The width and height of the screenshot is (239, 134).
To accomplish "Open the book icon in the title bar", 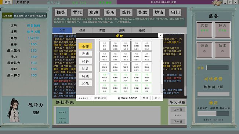I will coord(217,3).
